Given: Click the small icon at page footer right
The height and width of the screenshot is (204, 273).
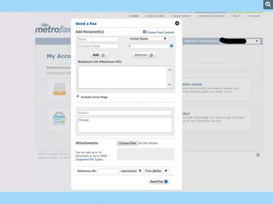Looking at the screenshot, I should tap(258, 154).
